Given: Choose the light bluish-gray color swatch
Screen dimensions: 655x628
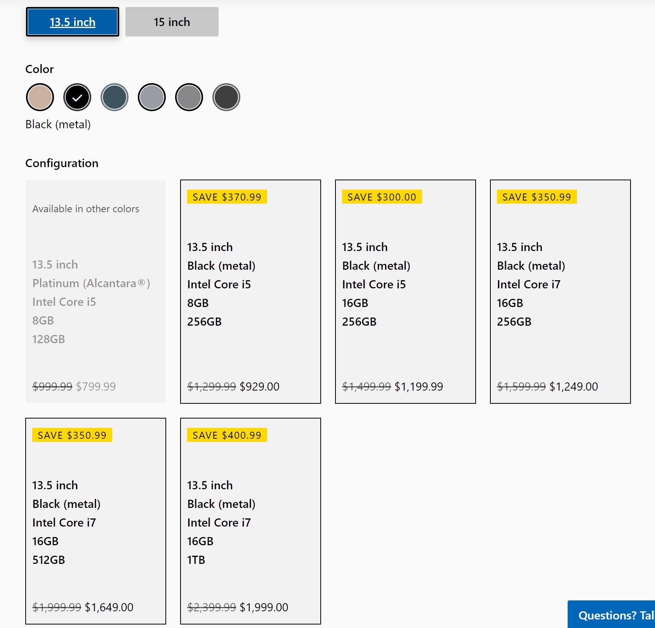Looking at the screenshot, I should click(x=152, y=97).
